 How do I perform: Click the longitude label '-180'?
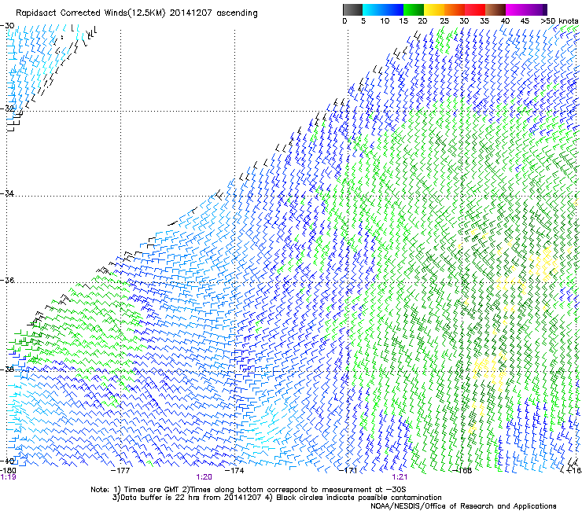[x=8, y=470]
